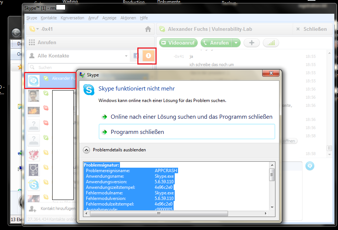
Task: Click the plus add-people button
Action: click(x=252, y=43)
